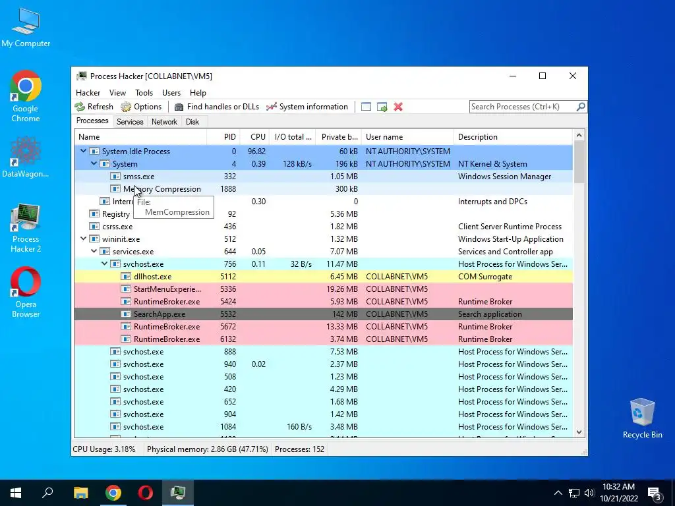Open Find handles or DLLs

click(x=216, y=107)
